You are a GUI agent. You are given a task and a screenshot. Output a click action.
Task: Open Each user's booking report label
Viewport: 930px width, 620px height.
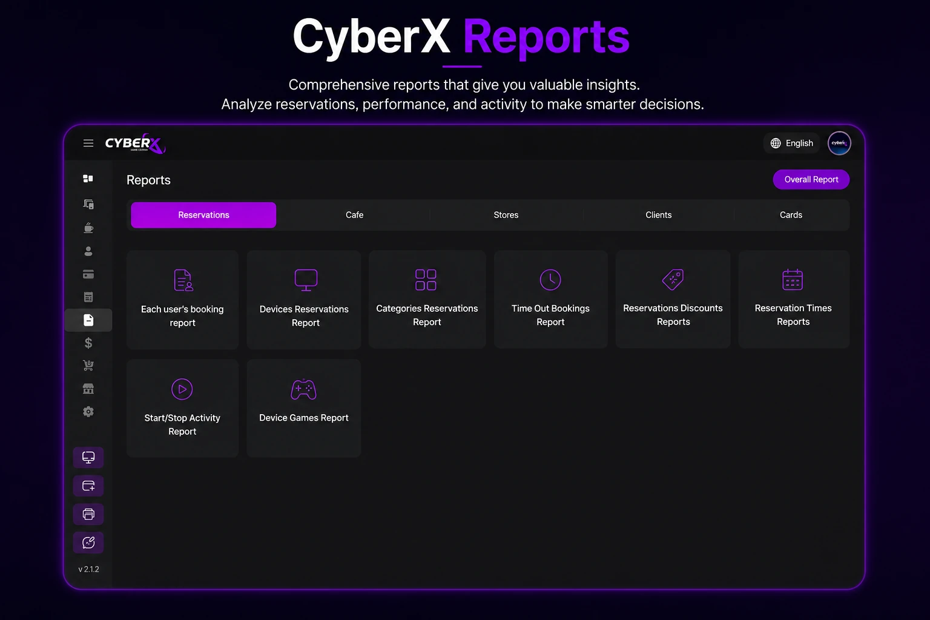182,316
